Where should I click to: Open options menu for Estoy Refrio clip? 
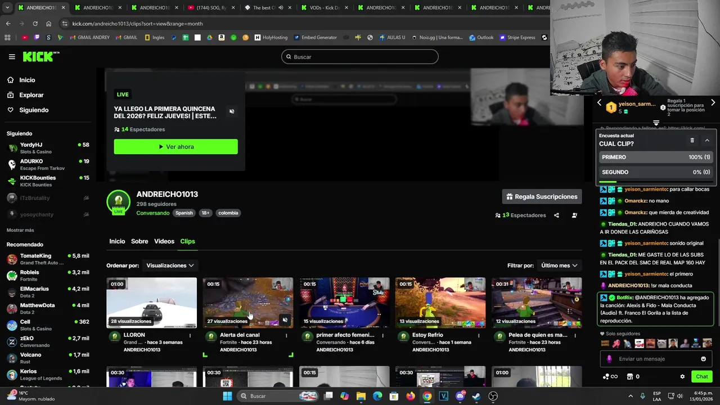point(479,336)
